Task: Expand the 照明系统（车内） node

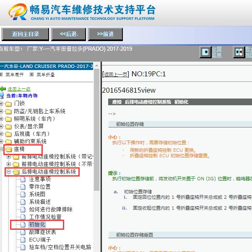Action: point(1,119)
